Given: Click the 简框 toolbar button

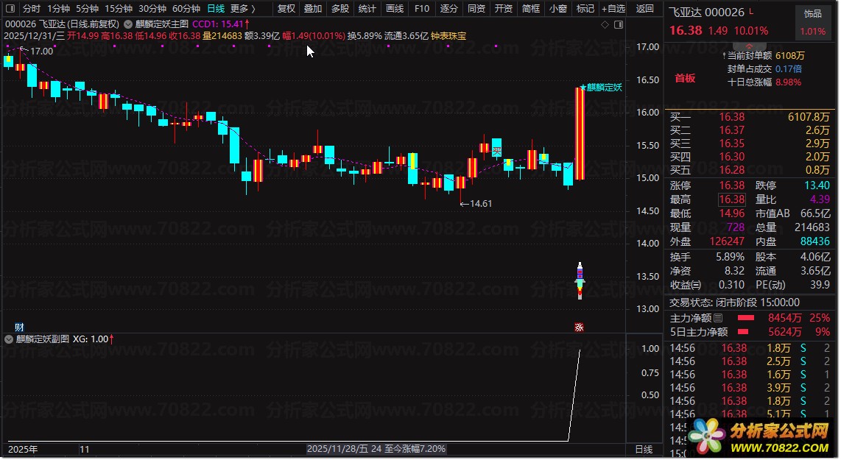Looking at the screenshot, I should coord(530,9).
